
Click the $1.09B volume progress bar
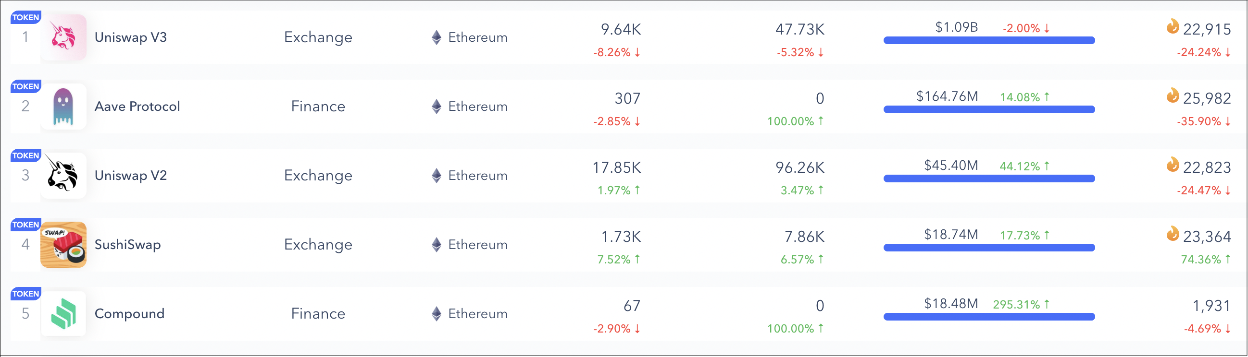[x=989, y=40]
